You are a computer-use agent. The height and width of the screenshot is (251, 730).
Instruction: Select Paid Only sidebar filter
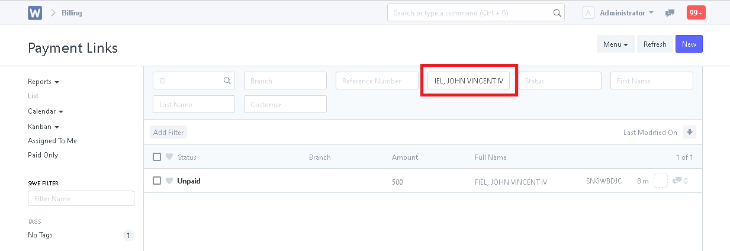(43, 155)
